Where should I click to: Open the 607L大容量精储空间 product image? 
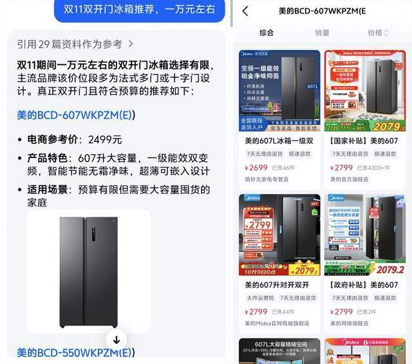coord(279,351)
